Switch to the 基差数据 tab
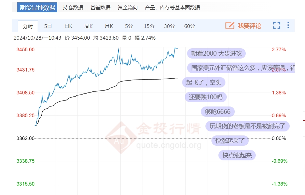This screenshot has height=195, width=305. pos(100,7)
